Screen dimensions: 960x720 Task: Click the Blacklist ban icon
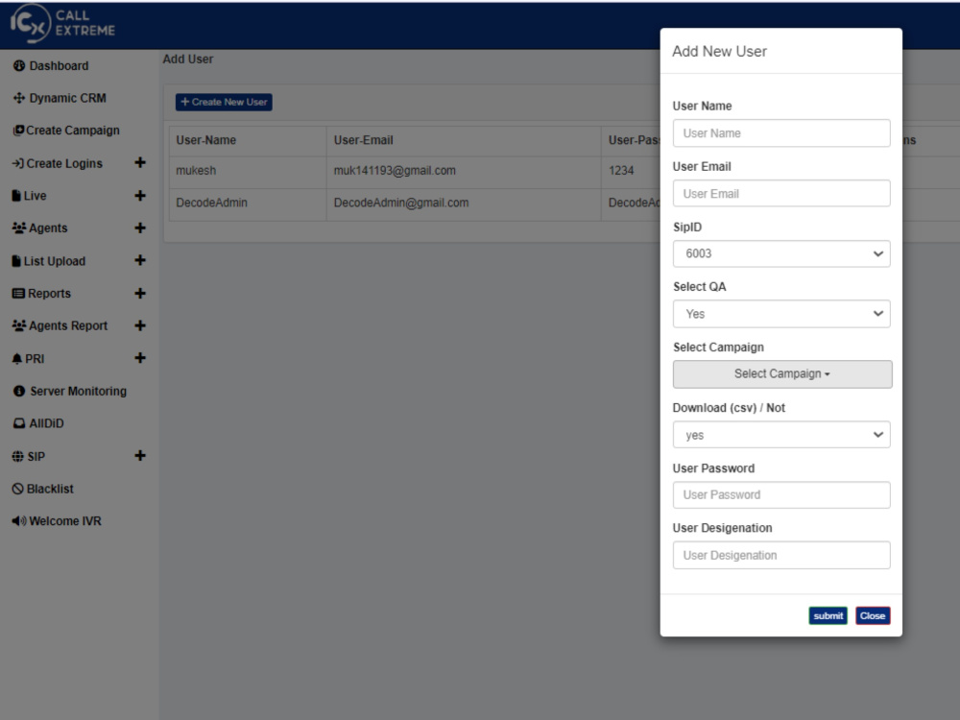click(18, 489)
